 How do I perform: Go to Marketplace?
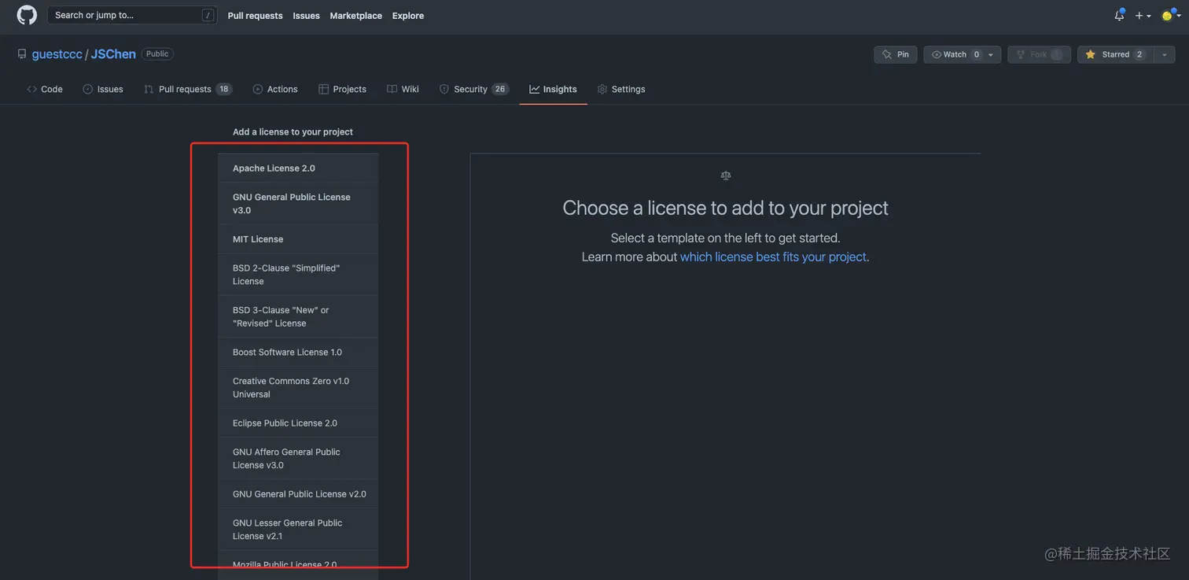355,16
